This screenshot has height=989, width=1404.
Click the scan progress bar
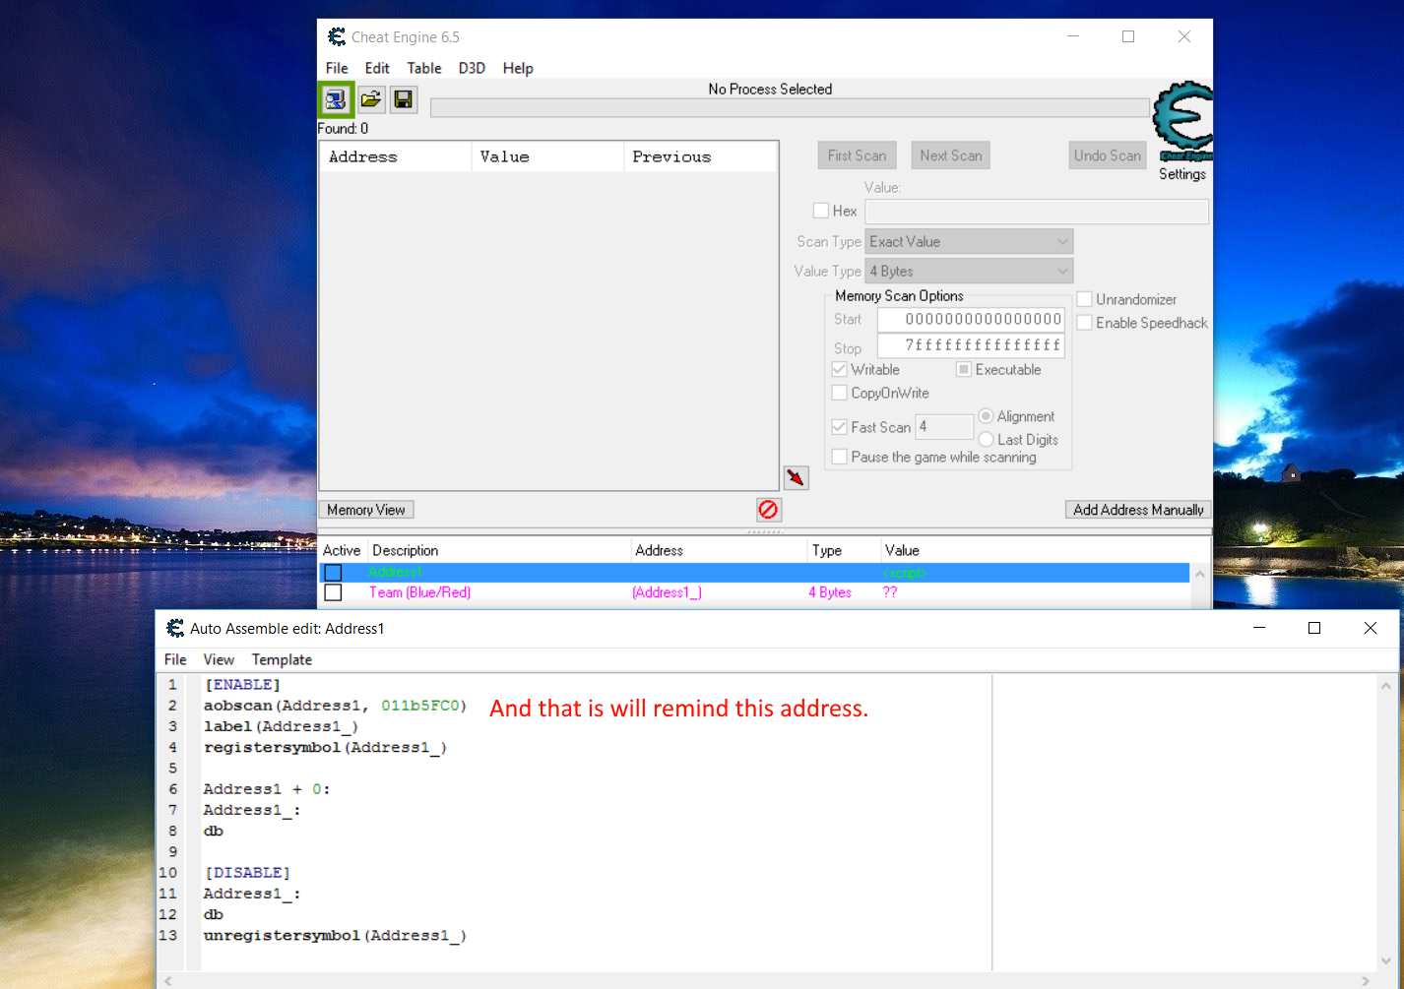coord(790,107)
